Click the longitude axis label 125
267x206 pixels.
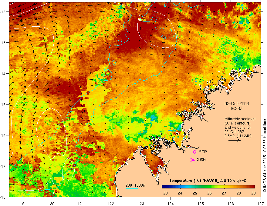pyautogui.click(x=201, y=204)
